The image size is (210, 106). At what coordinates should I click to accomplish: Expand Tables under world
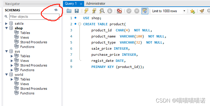[12, 79]
